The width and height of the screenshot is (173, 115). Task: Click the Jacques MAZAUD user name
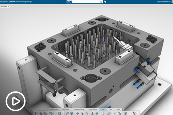click(165, 2)
